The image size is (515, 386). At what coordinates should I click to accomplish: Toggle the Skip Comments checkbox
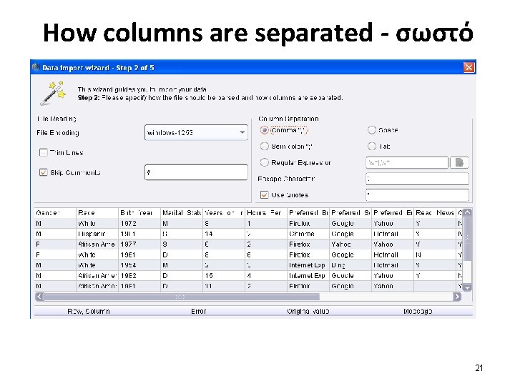click(x=44, y=172)
